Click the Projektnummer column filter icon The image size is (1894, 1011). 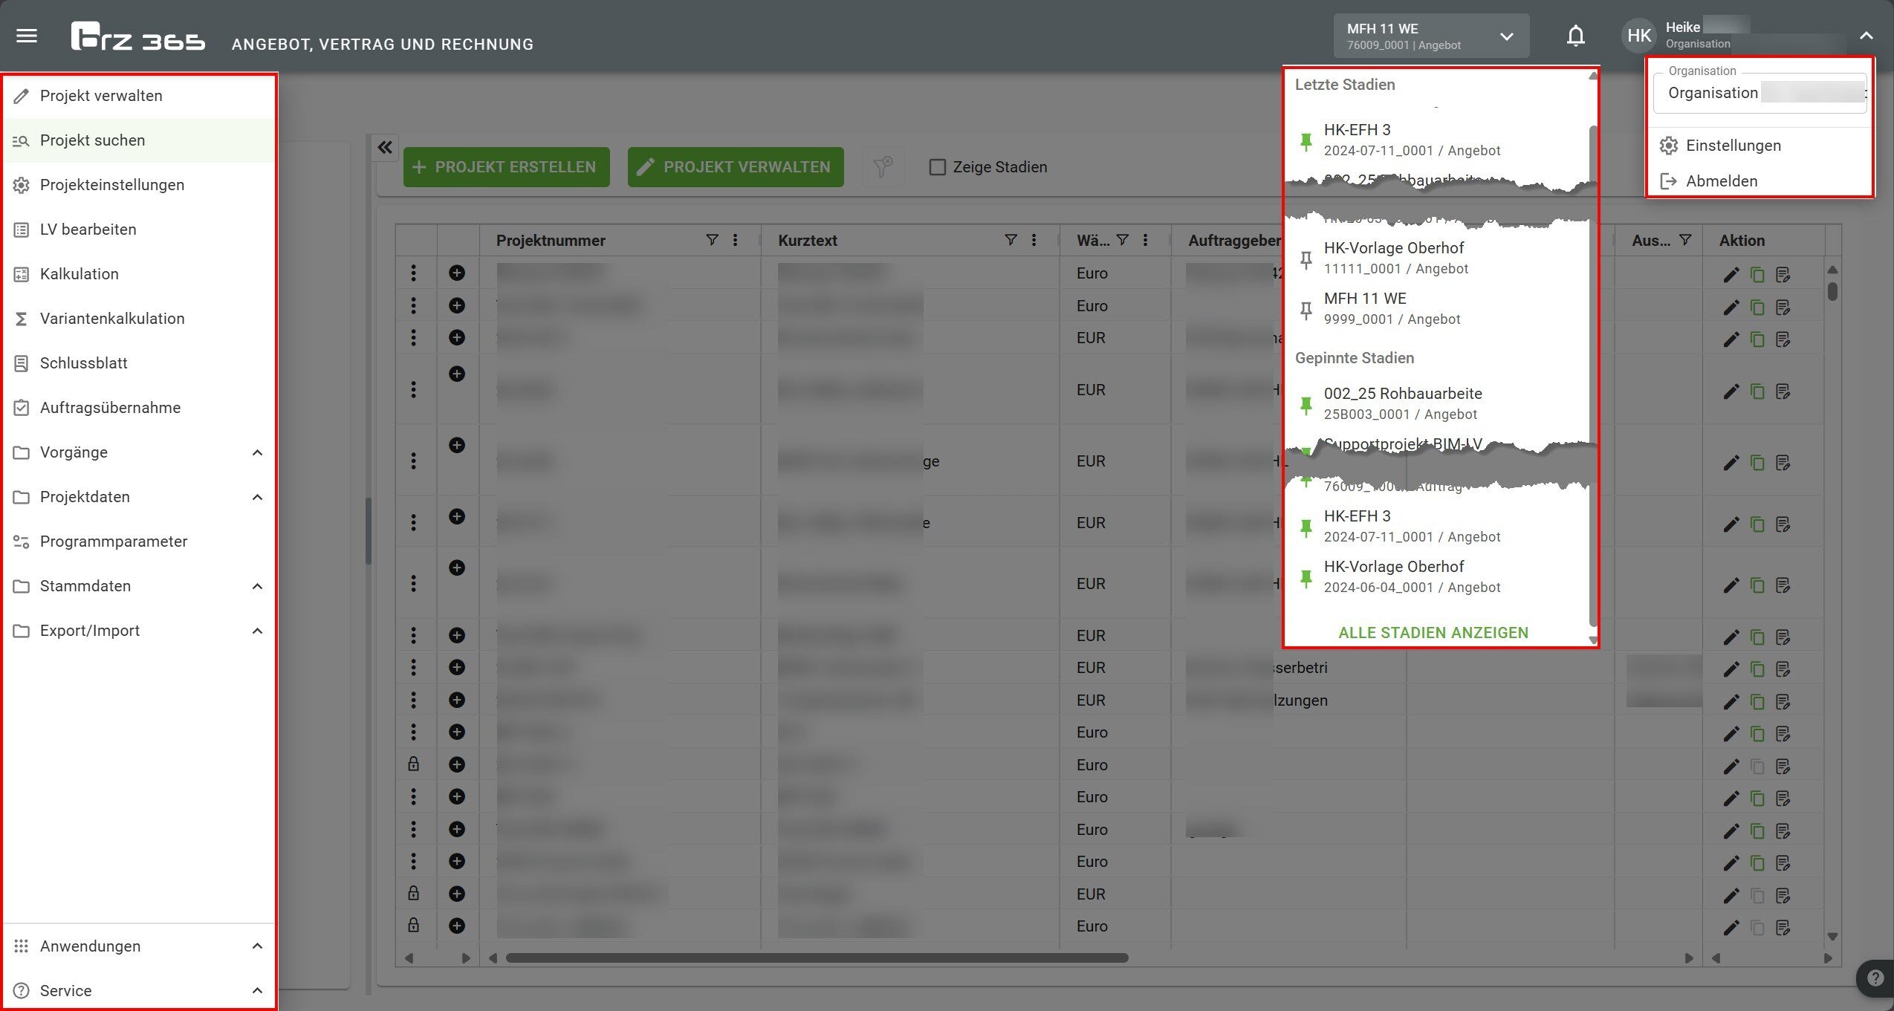711,240
